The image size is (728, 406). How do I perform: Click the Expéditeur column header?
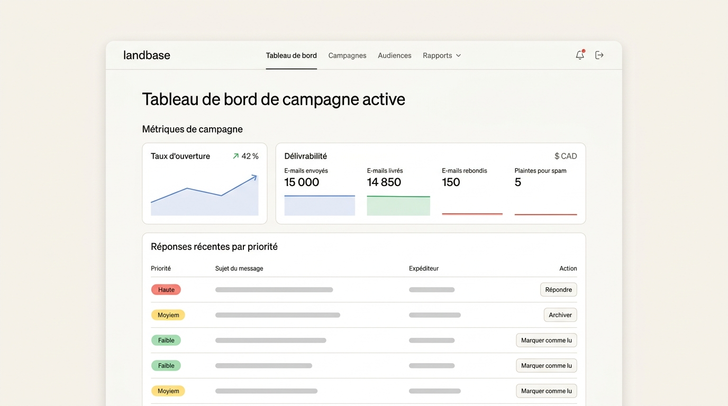pyautogui.click(x=424, y=269)
